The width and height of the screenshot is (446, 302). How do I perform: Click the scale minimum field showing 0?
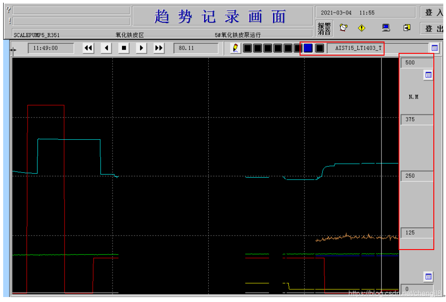[x=417, y=288]
